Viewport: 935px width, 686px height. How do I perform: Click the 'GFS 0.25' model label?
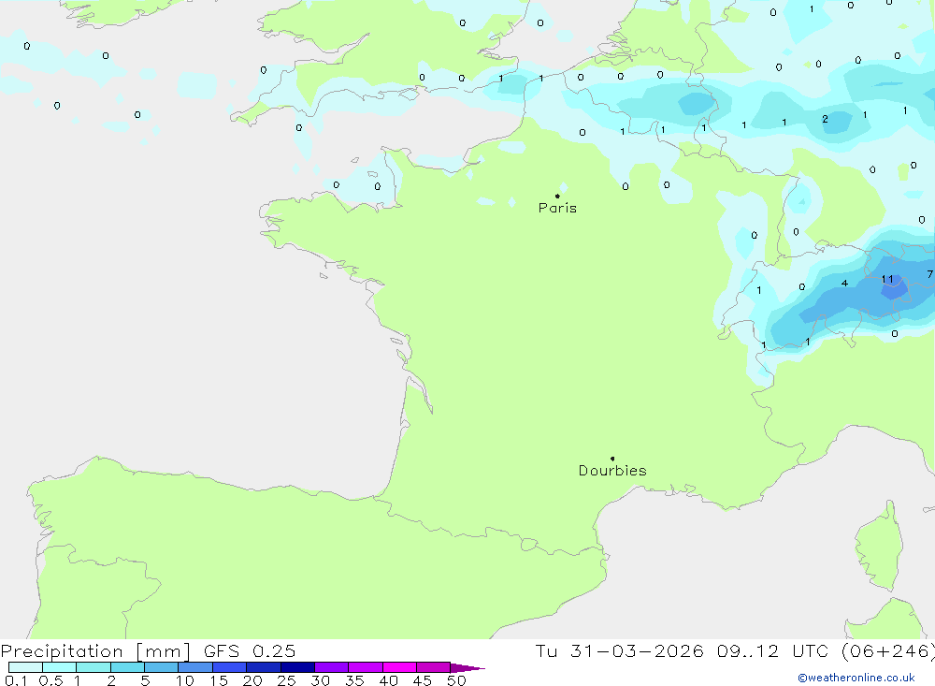tap(250, 650)
